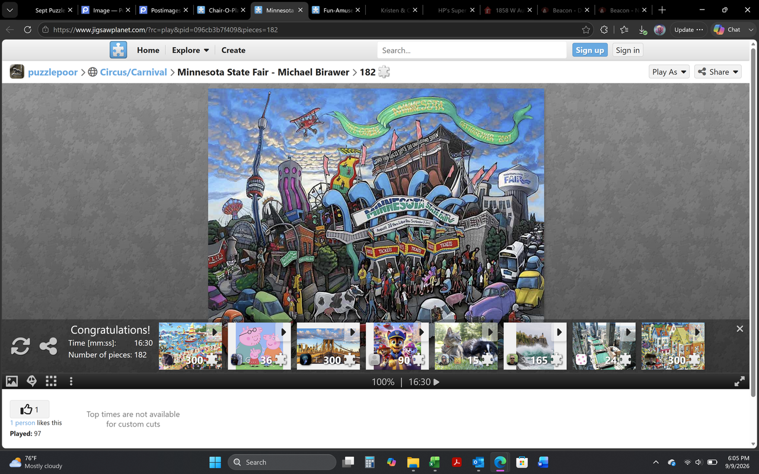This screenshot has height=474, width=759.
Task: Go to Home in the site menu
Action: (148, 50)
